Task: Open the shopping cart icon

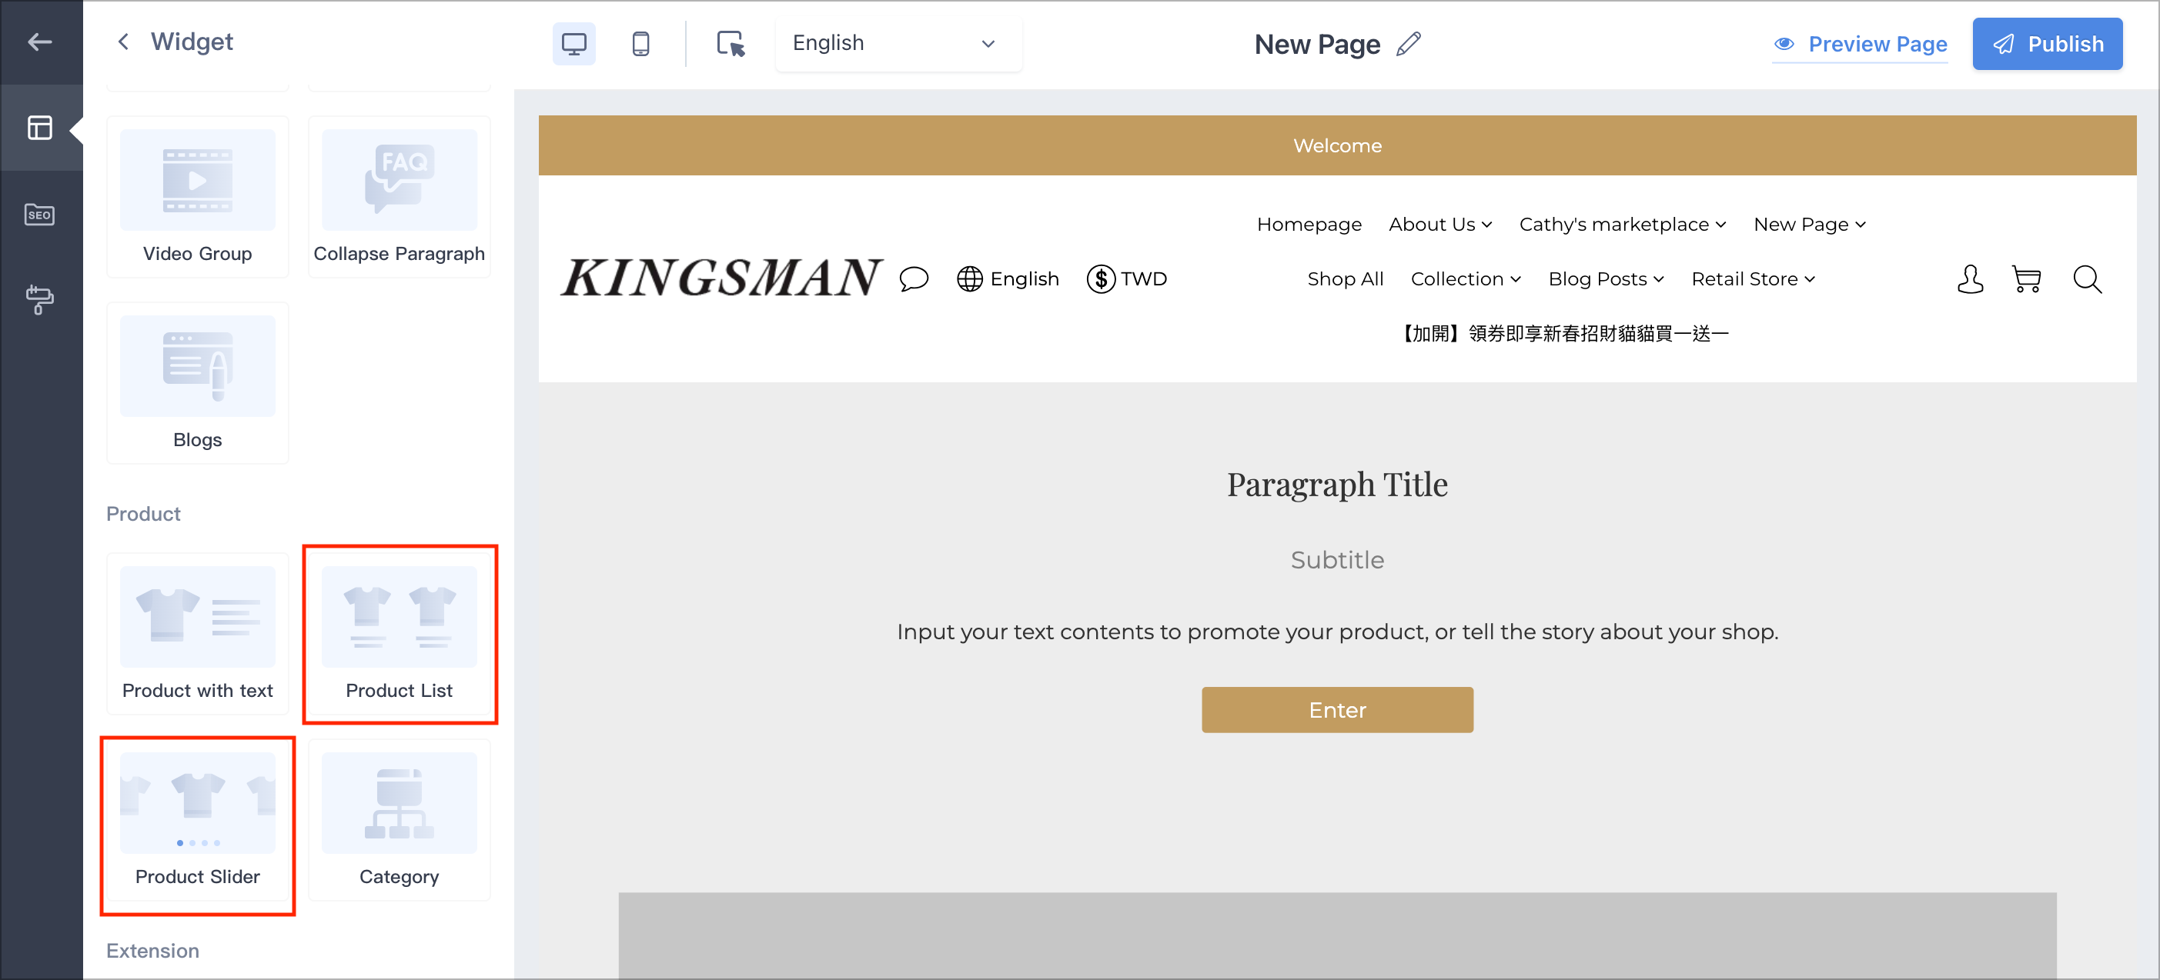Action: click(2027, 279)
